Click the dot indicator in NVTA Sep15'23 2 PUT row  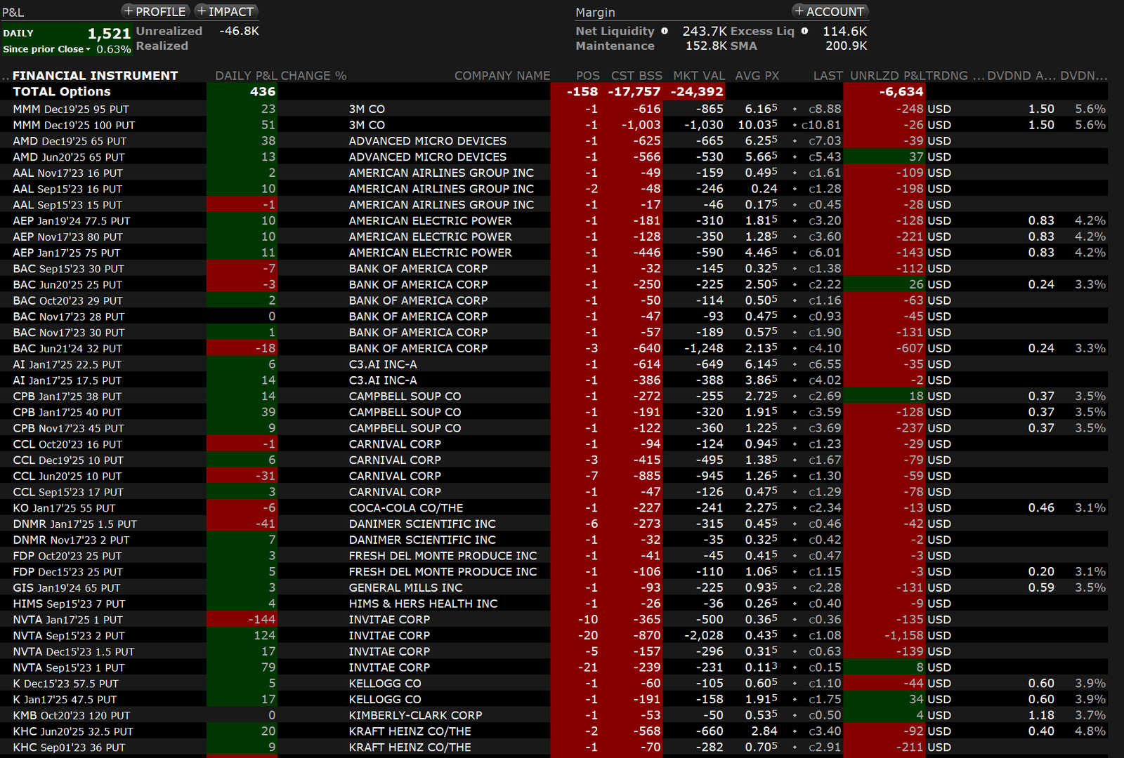pyautogui.click(x=795, y=636)
